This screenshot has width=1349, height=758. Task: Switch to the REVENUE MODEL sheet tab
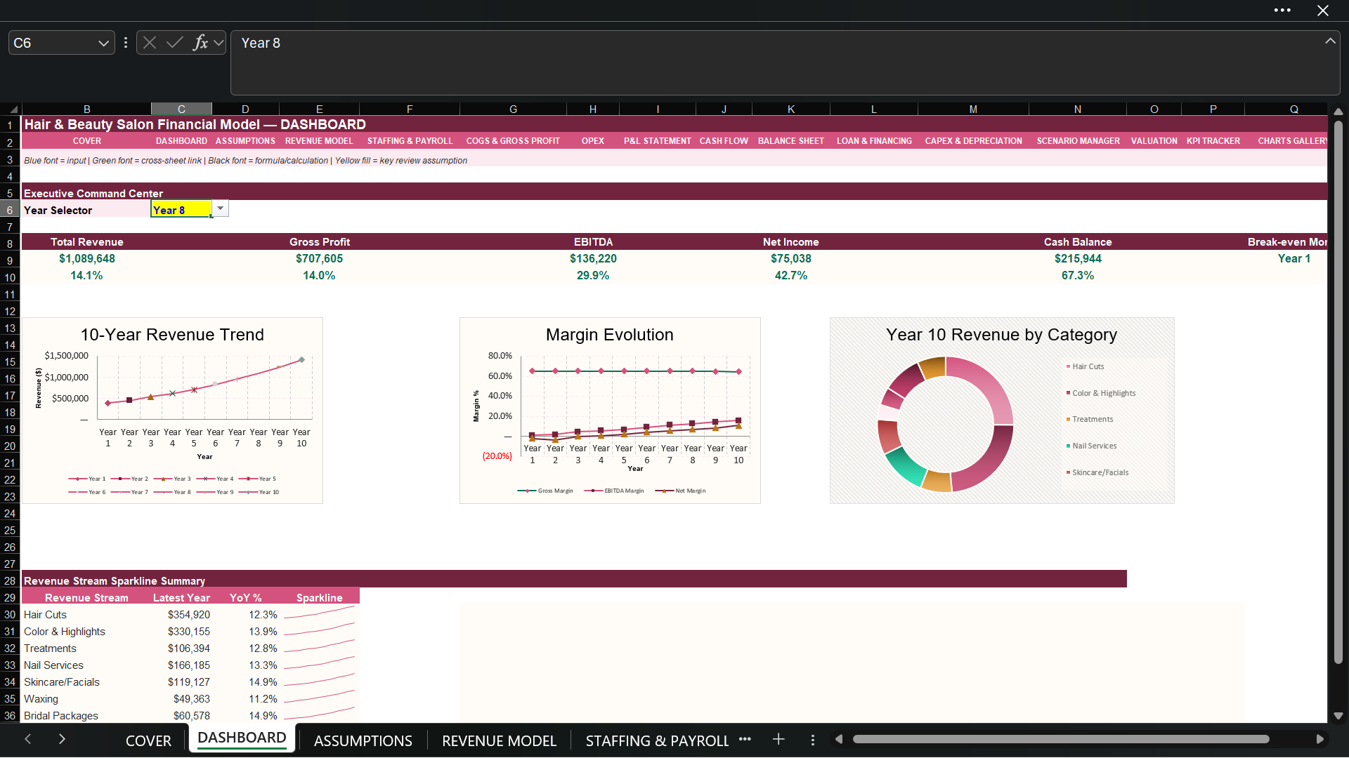[499, 740]
